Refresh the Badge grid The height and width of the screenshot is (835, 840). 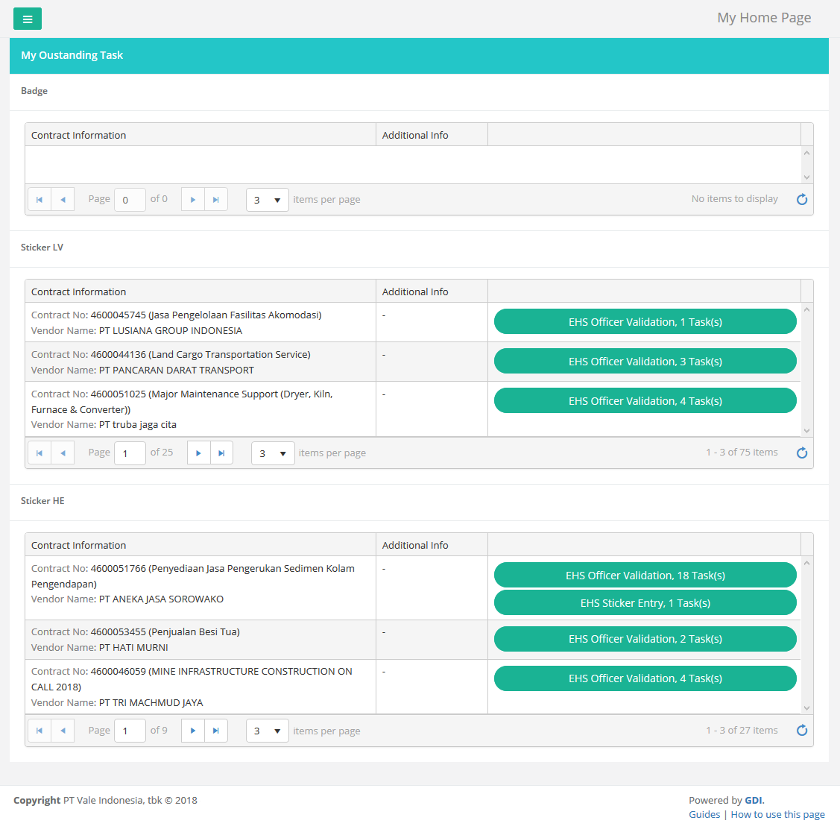802,199
